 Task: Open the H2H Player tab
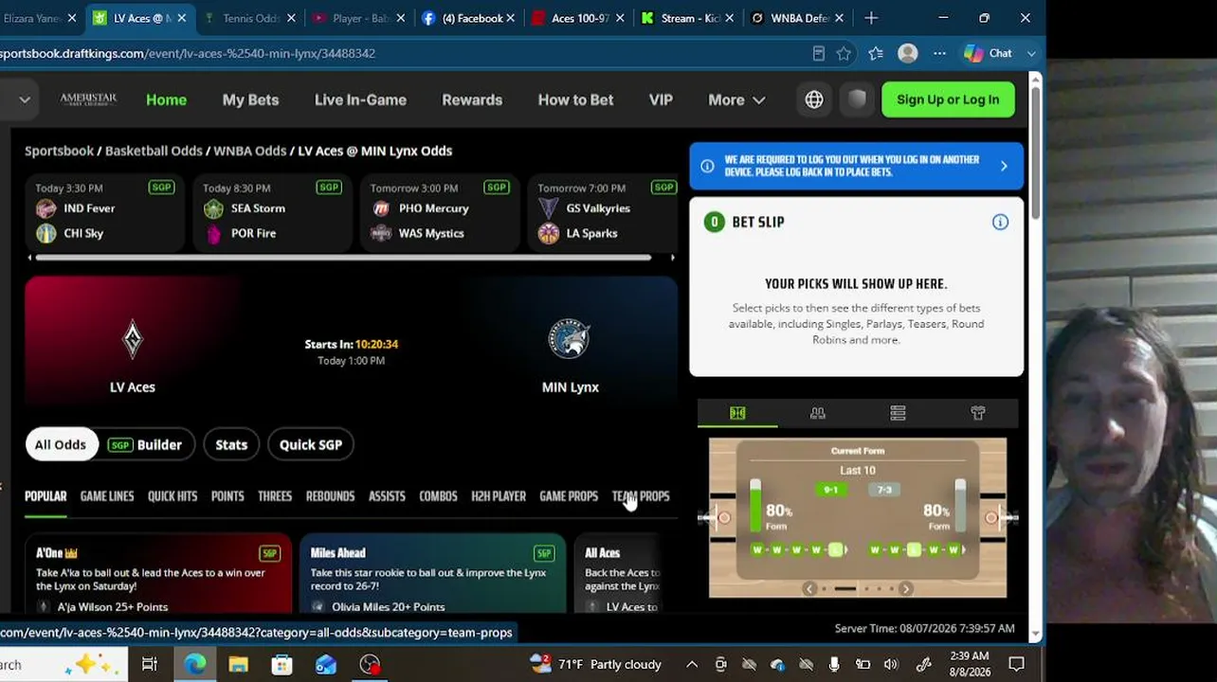pyautogui.click(x=499, y=496)
